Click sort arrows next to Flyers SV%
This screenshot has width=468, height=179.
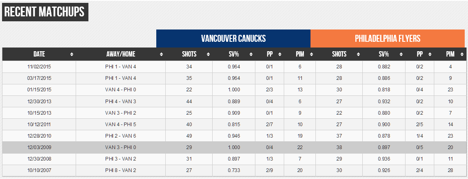pyautogui.click(x=401, y=54)
